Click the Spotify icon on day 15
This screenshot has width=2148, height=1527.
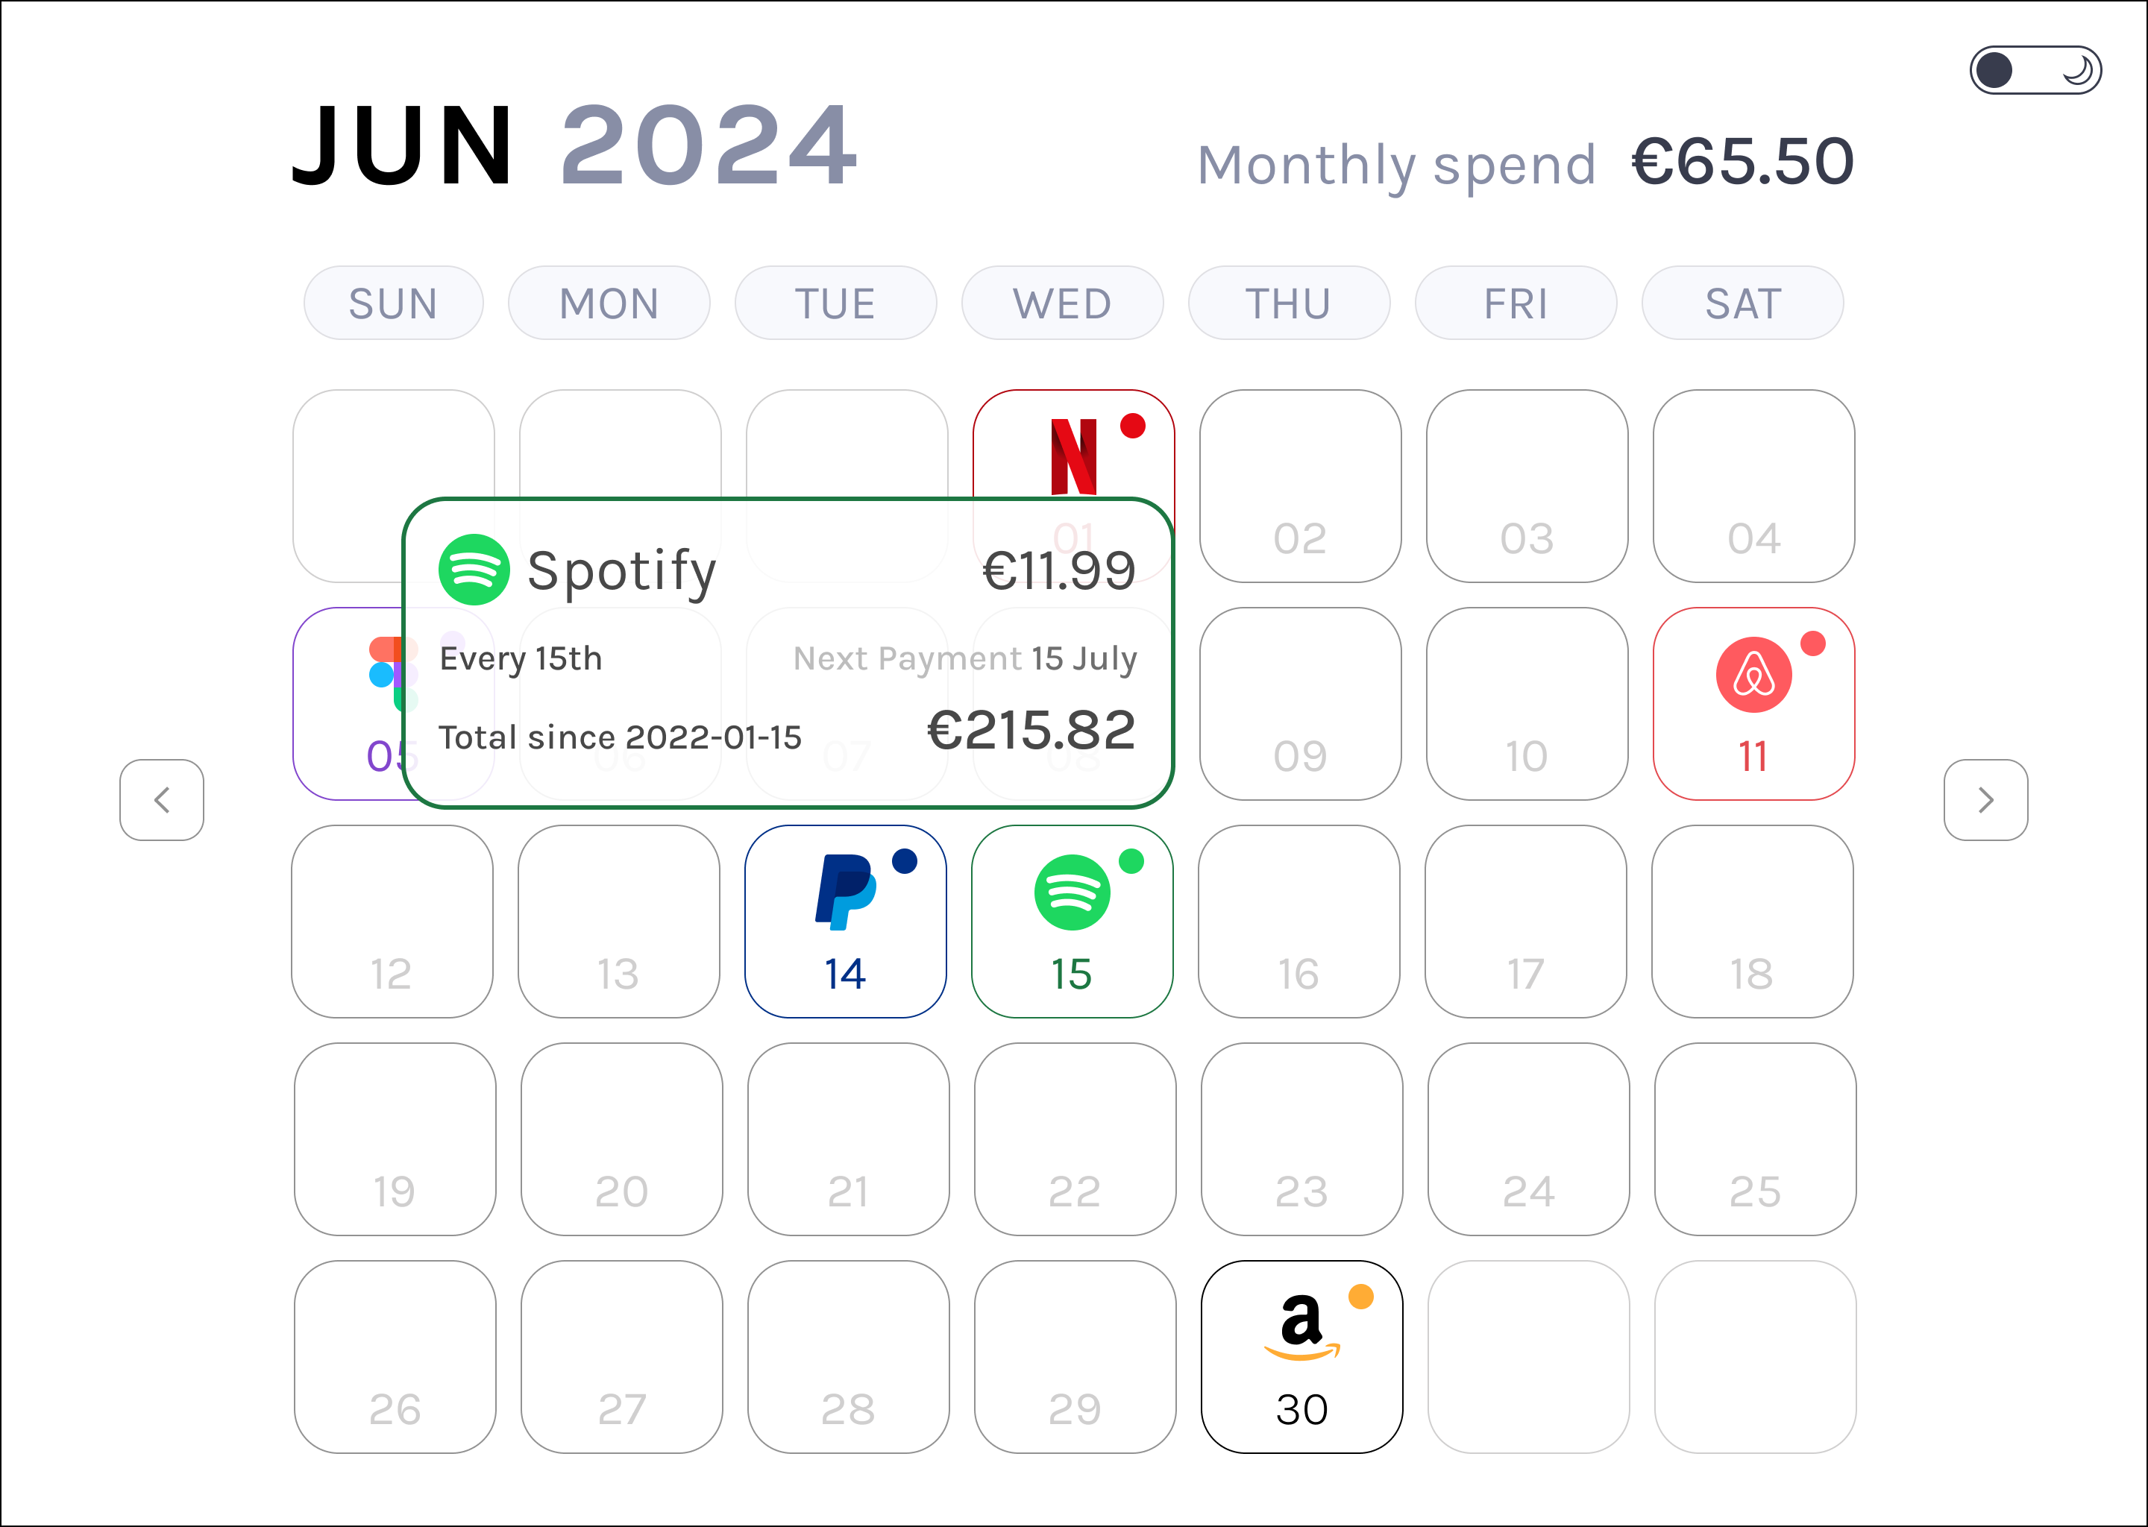[1071, 892]
